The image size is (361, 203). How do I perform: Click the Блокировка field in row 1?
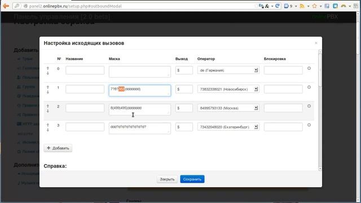click(283, 89)
